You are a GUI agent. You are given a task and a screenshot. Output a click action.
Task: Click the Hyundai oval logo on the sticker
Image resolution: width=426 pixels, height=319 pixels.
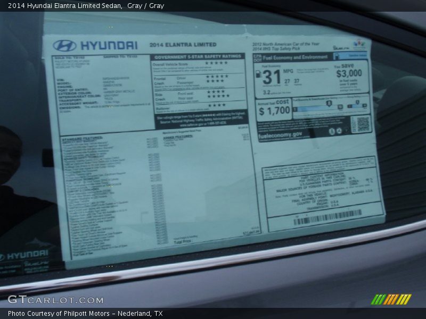coord(64,45)
